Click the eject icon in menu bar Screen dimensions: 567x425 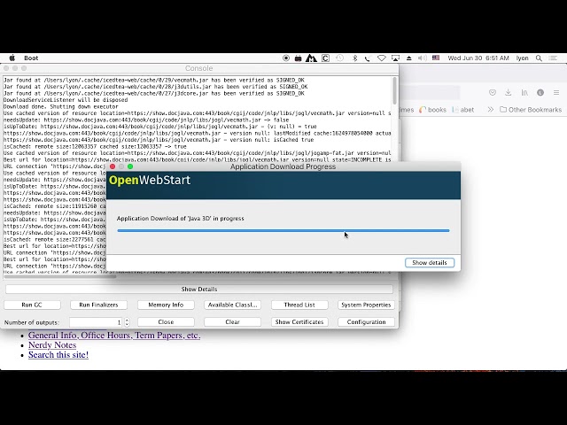click(x=409, y=58)
